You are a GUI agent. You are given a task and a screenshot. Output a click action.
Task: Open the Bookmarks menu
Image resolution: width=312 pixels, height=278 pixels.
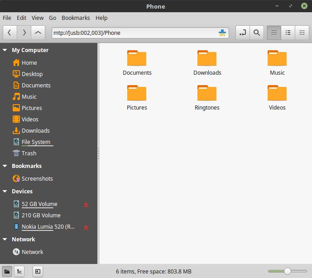point(76,18)
